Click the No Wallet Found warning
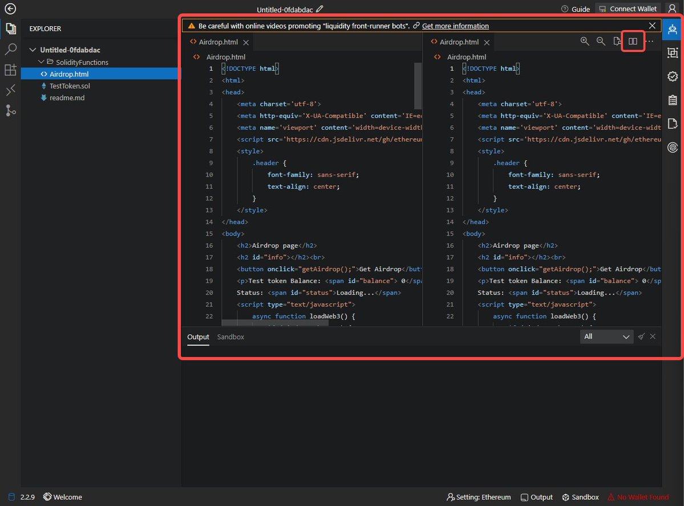Image resolution: width=684 pixels, height=506 pixels. tap(638, 497)
